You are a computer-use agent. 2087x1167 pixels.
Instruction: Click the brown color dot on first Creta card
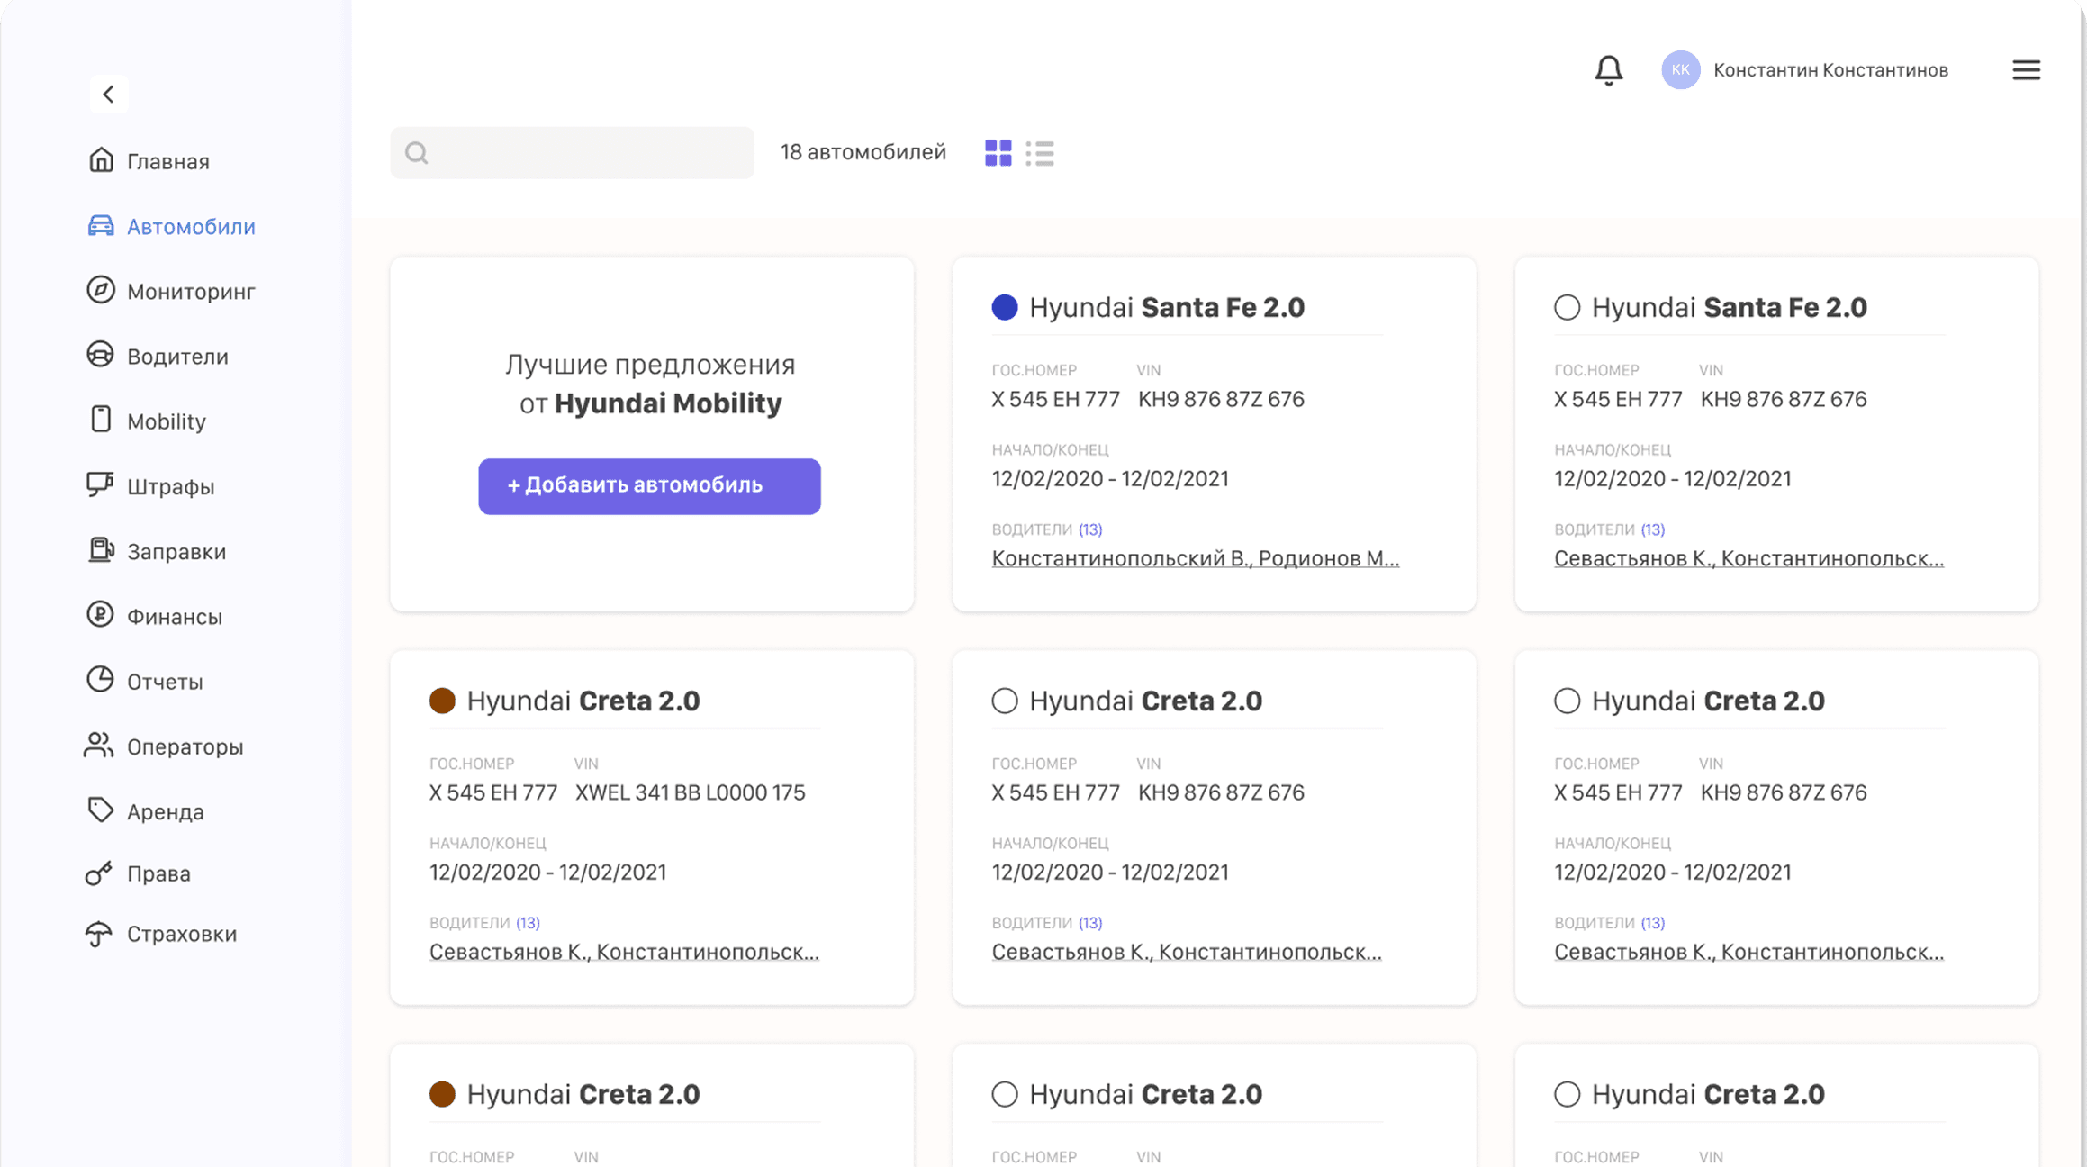point(442,701)
